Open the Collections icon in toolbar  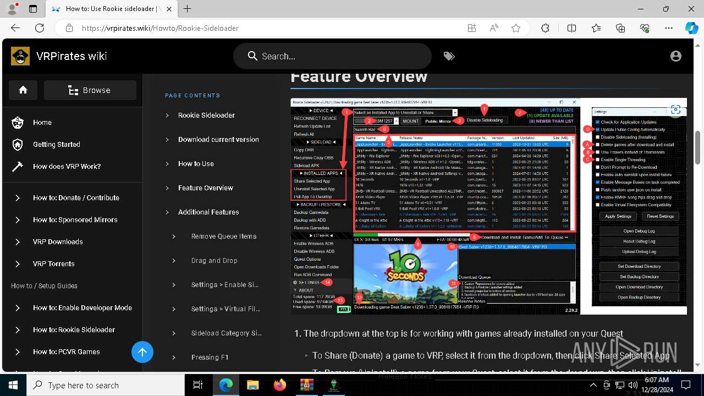pyautogui.click(x=620, y=28)
